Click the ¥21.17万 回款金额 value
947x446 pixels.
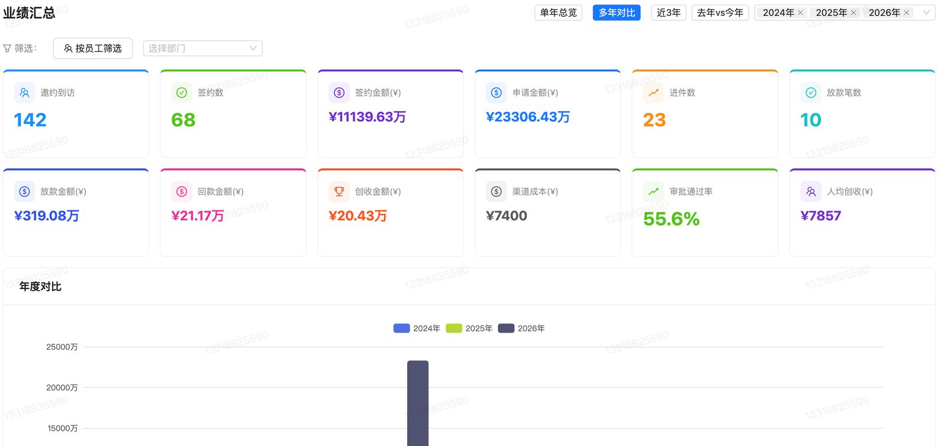(x=198, y=216)
